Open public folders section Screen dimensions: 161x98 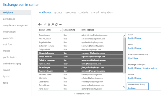coord(10,57)
